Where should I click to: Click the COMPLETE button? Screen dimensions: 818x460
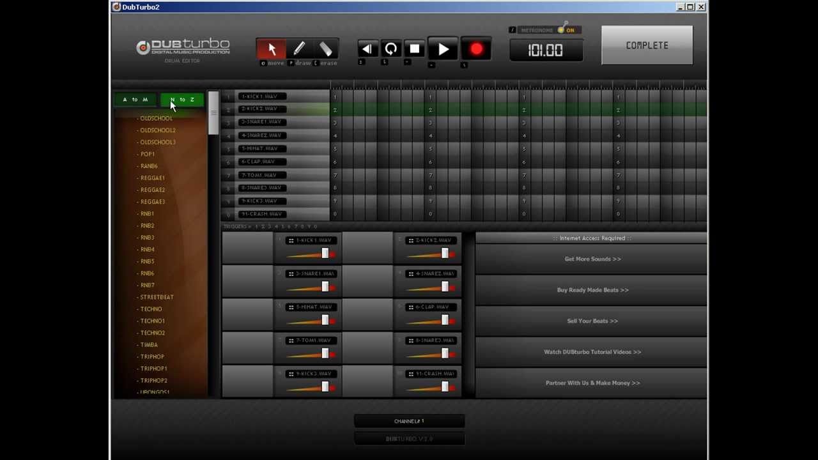coord(647,45)
